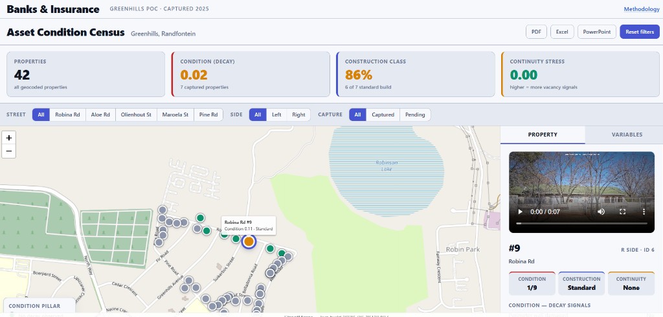The width and height of the screenshot is (663, 317).
Task: Click the R SIDE · ID 6 label
Action: click(x=638, y=250)
